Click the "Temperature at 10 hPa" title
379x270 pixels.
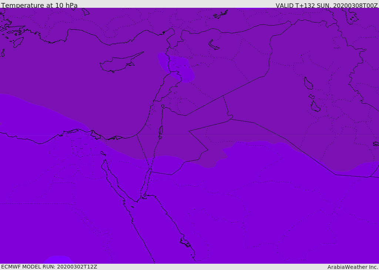click(39, 6)
